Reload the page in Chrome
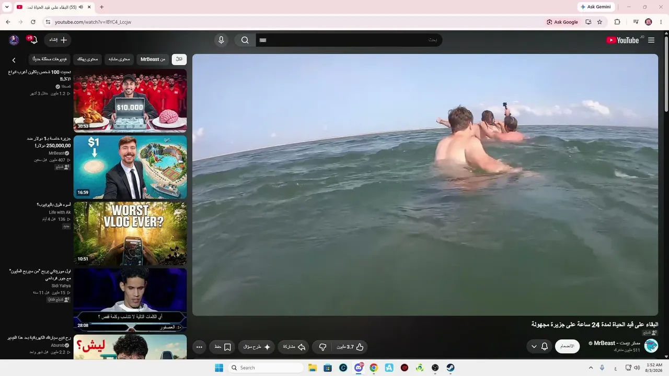The image size is (669, 376). coord(33,22)
